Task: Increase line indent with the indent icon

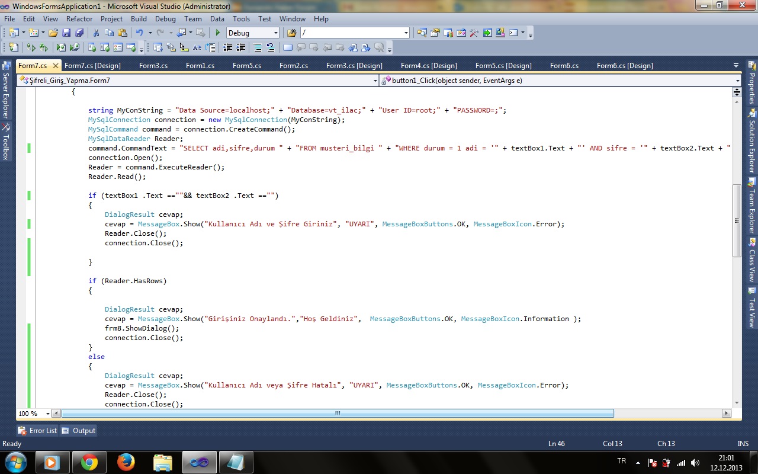Action: pyautogui.click(x=242, y=48)
